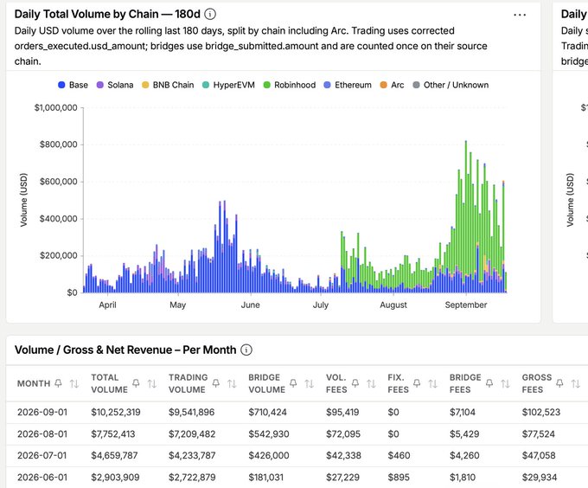Click bridge volume value $710,424
Image resolution: width=588 pixels, height=488 pixels.
(x=267, y=412)
